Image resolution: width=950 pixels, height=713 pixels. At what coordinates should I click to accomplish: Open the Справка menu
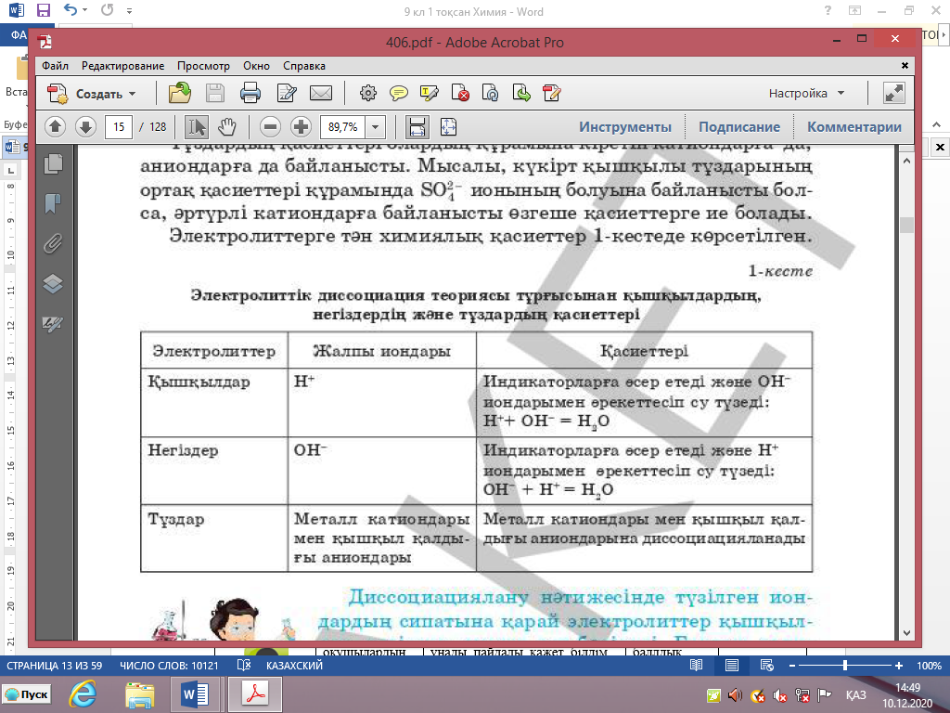click(x=304, y=66)
